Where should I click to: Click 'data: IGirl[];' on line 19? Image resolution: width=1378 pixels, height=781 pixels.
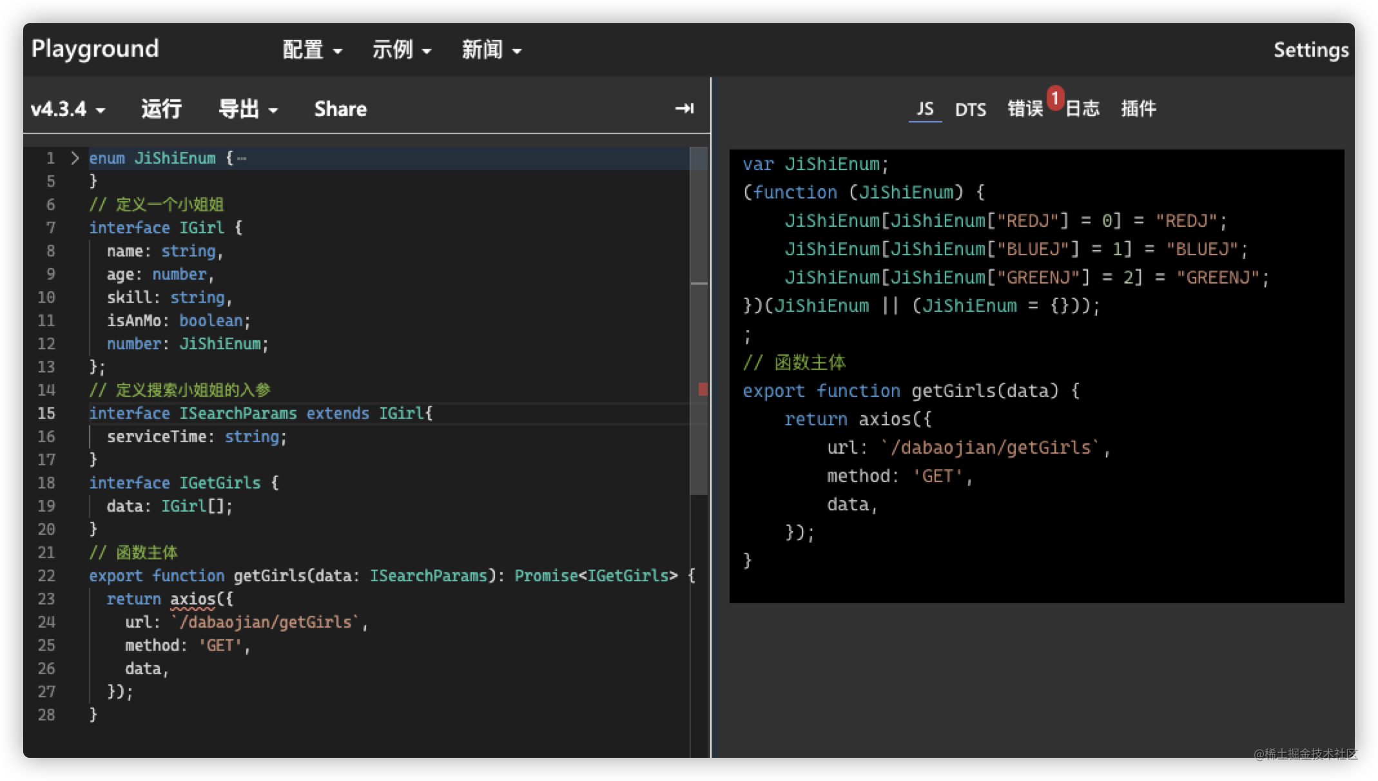170,506
